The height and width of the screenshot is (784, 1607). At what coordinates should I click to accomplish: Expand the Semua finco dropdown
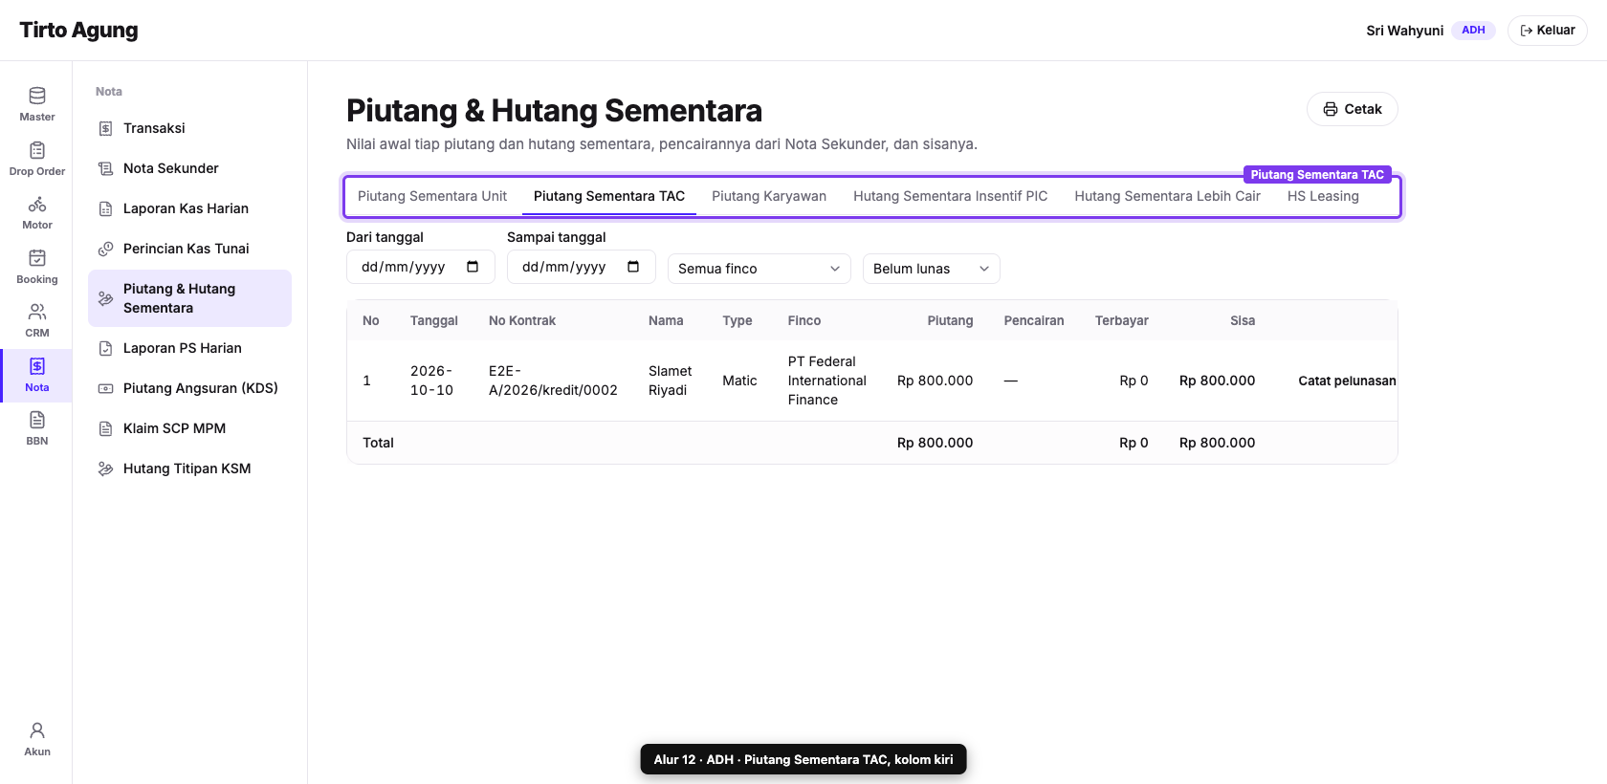coord(759,269)
